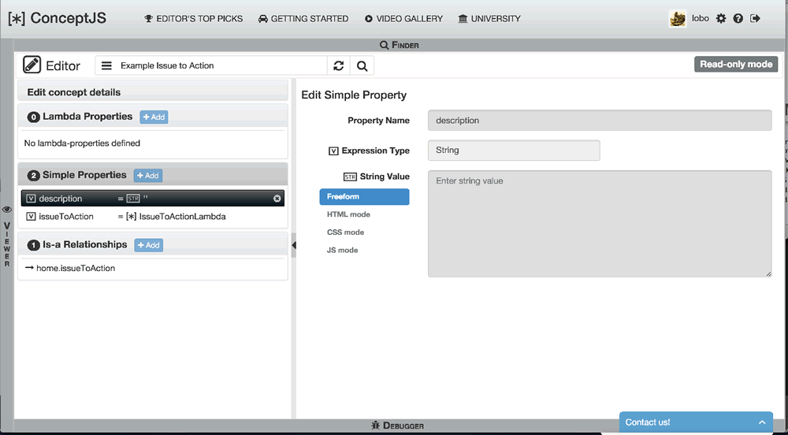Expand the Finder panel bar
This screenshot has height=435, width=788.
click(x=400, y=45)
